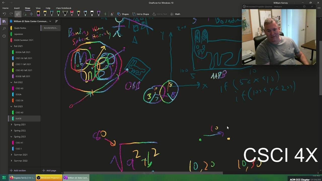322x181 pixels.
Task: Open the William Kerney account menu
Action: (280, 3)
